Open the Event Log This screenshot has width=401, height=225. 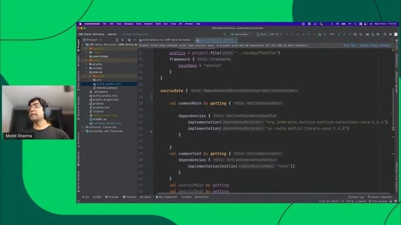[356, 197]
